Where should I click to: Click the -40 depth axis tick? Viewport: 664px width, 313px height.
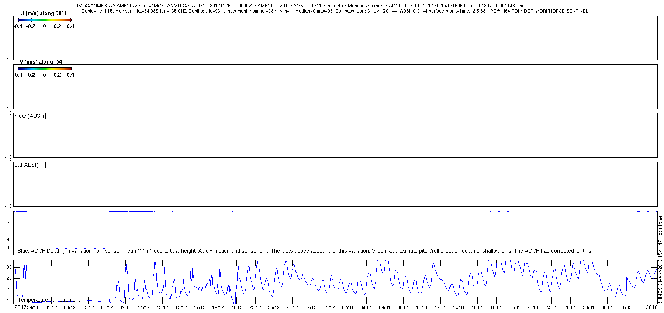8,232
